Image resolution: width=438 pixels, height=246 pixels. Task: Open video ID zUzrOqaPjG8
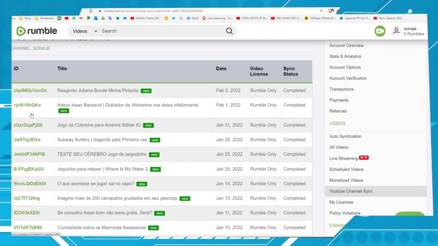coord(28,125)
